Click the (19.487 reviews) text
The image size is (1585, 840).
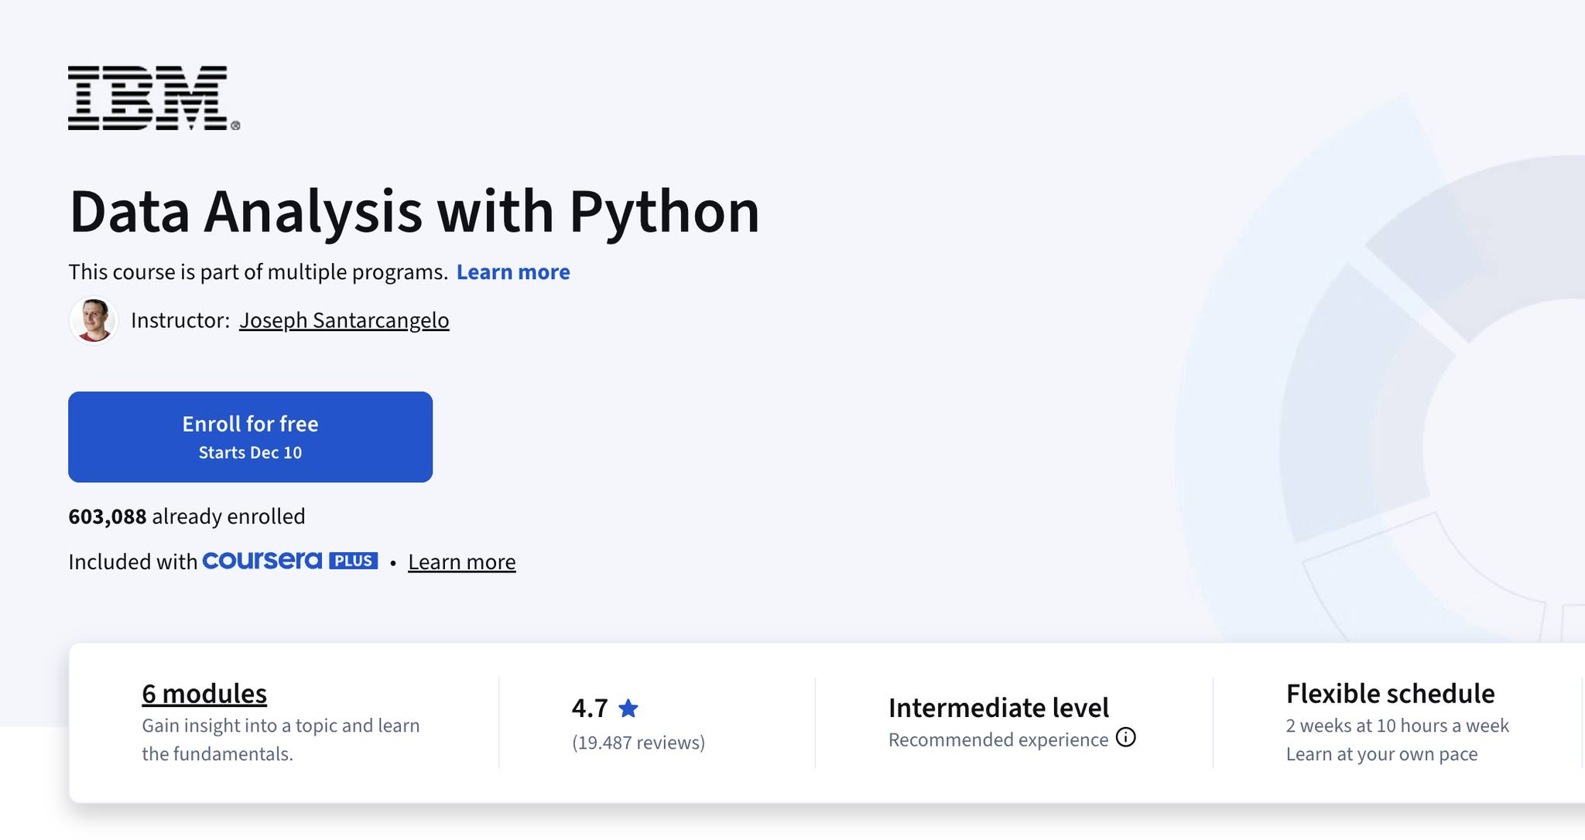[638, 743]
